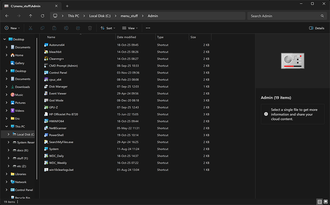Open the View dropdown menu
Image resolution: width=330 pixels, height=205 pixels.
tap(130, 28)
